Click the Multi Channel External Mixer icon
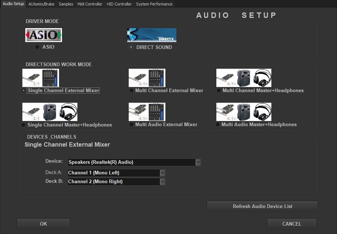The width and height of the screenshot is (337, 234). 147,78
